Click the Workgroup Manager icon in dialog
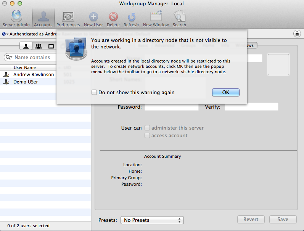The image size is (304, 231). pyautogui.click(x=76, y=49)
